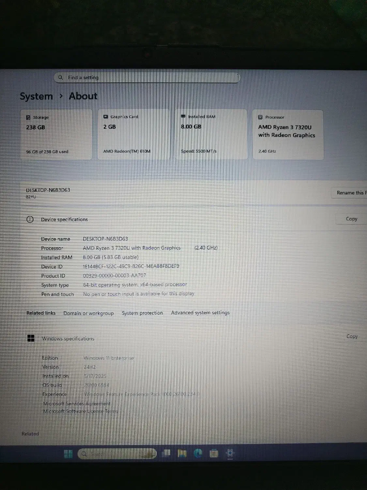The width and height of the screenshot is (367, 490).
Task: Click the magnifier in the taskbar search
Action: (84, 454)
